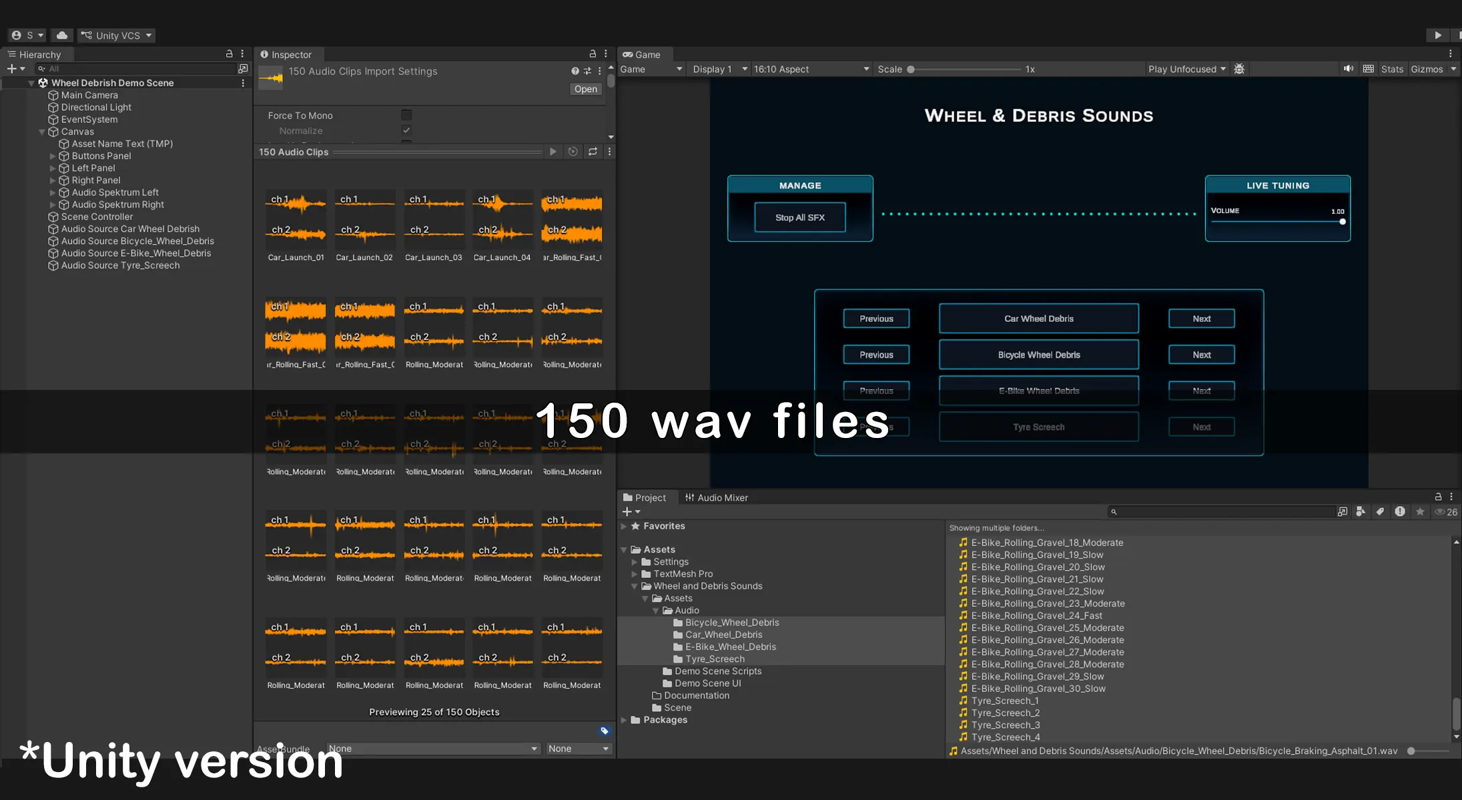Click the Project plus create button

631,512
